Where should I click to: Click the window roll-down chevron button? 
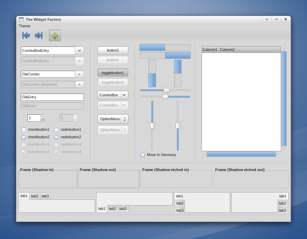[x=267, y=19]
